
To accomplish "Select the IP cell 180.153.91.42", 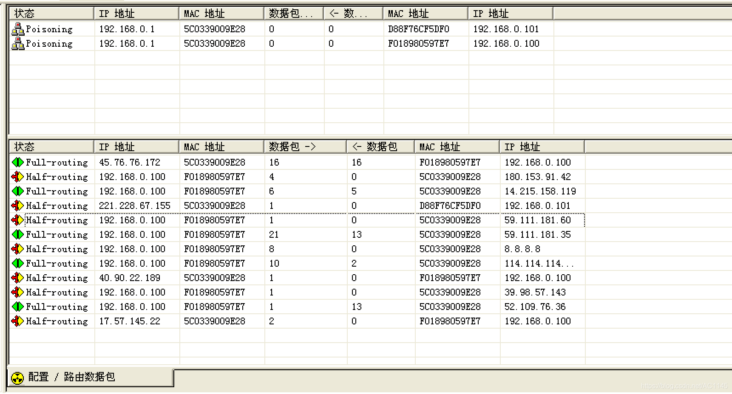I will click(x=538, y=177).
